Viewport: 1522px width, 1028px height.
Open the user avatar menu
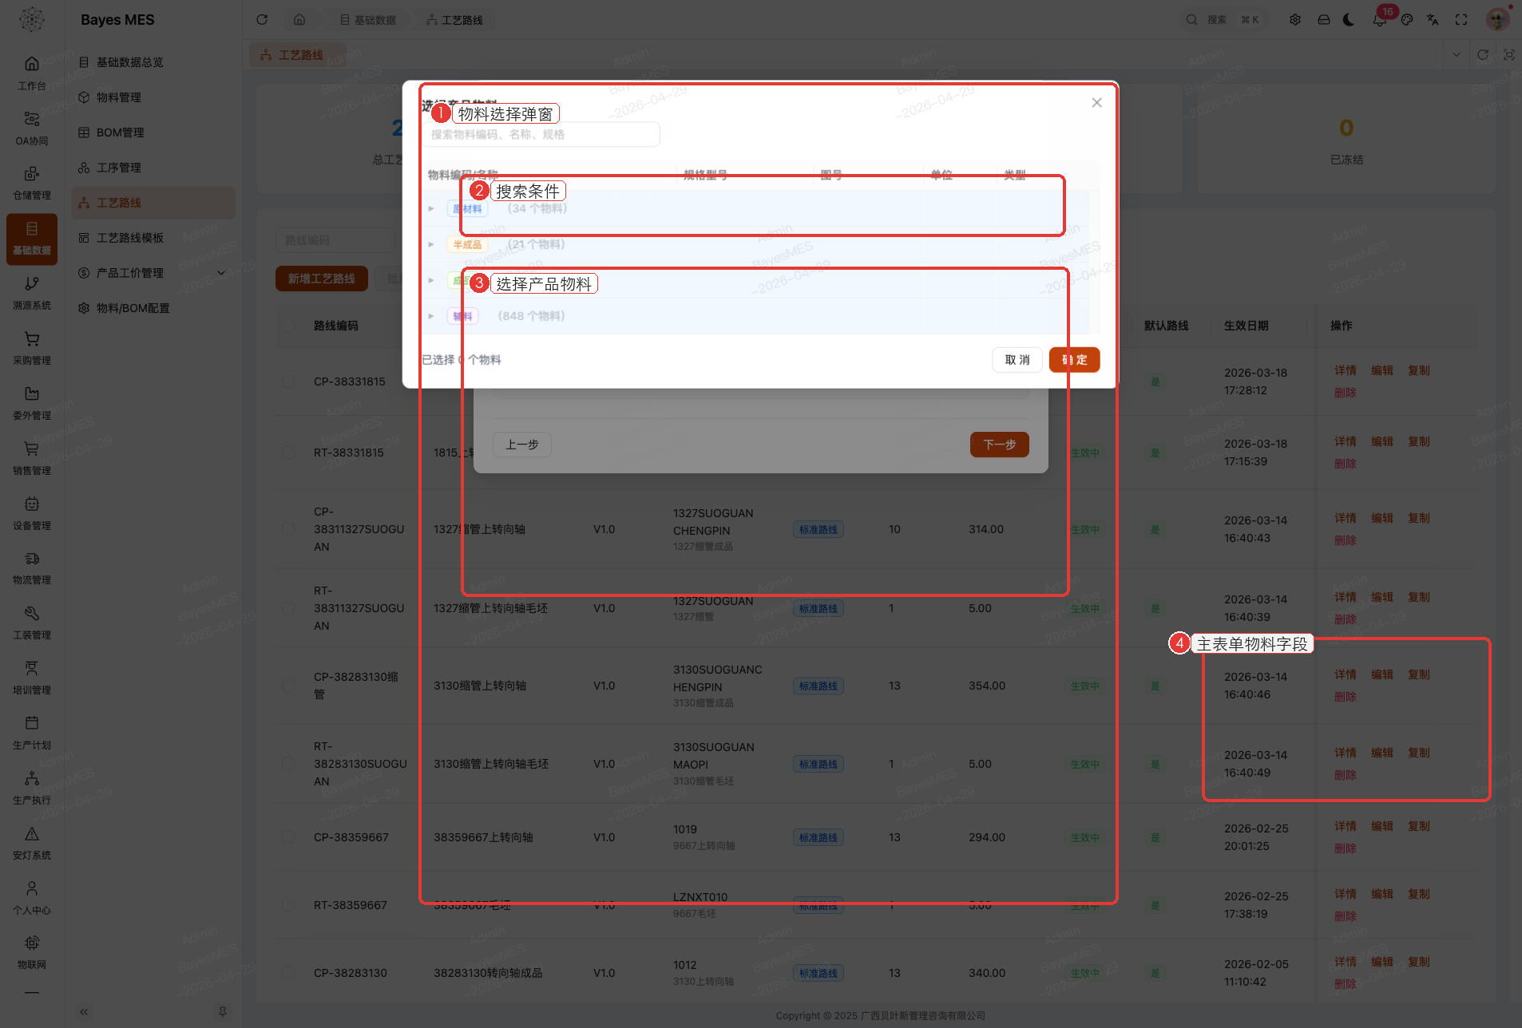(x=1498, y=19)
